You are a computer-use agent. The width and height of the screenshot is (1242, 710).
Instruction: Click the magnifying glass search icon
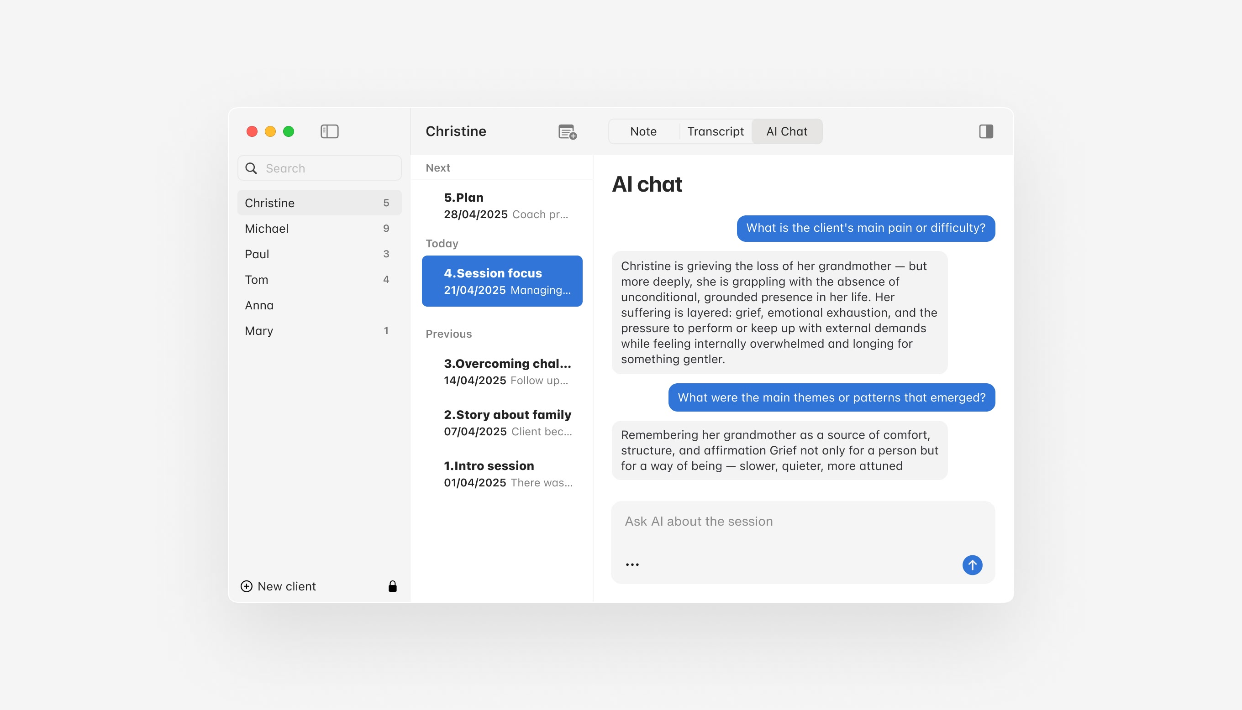pyautogui.click(x=251, y=168)
